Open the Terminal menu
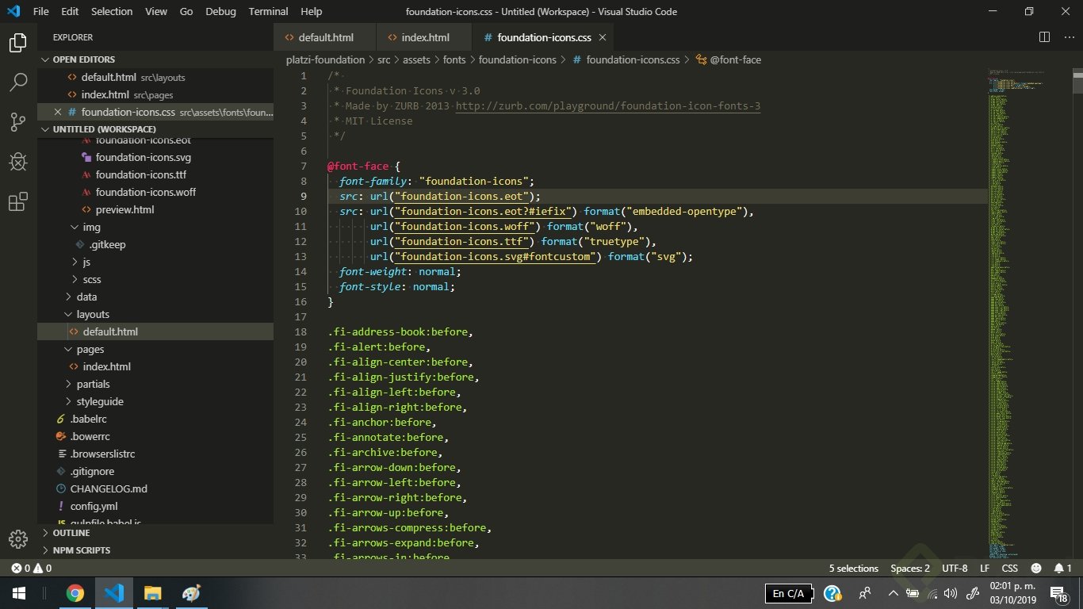 (x=268, y=12)
